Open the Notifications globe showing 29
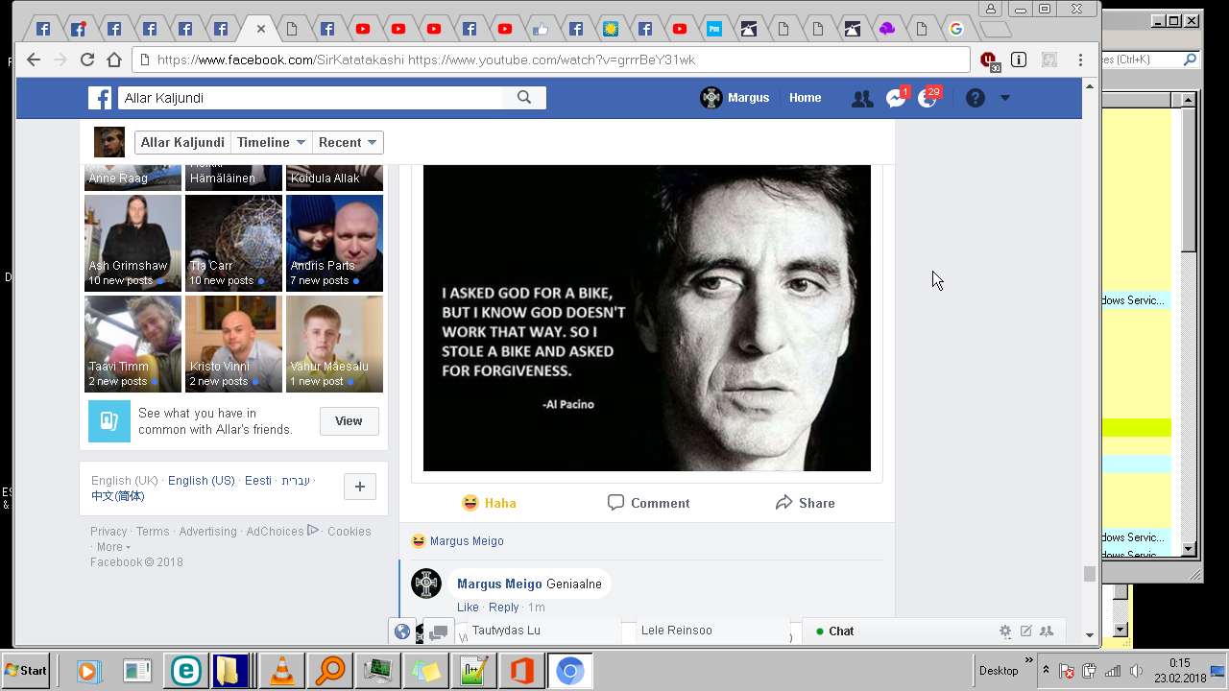1229x691 pixels. 928,98
